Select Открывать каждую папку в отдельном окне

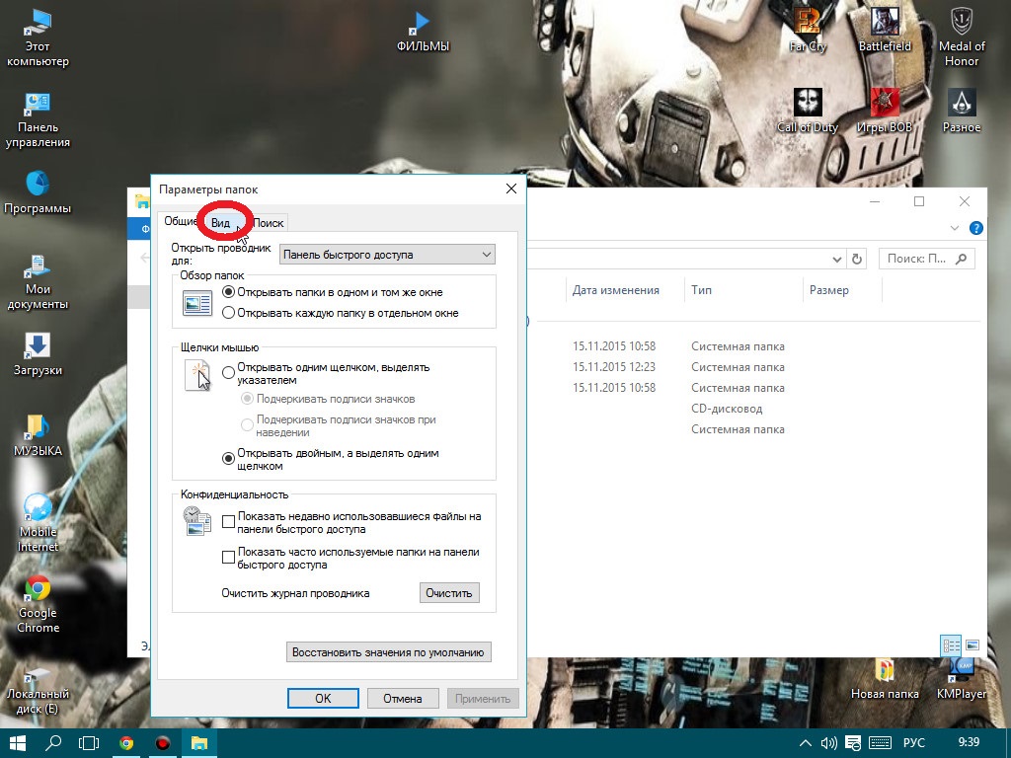[x=228, y=313]
